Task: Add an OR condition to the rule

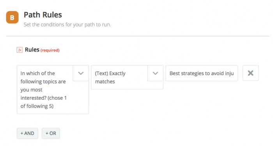Action: click(x=51, y=133)
